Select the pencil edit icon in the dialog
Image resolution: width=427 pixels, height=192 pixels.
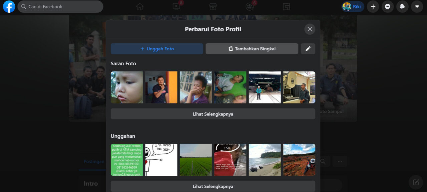click(x=308, y=49)
